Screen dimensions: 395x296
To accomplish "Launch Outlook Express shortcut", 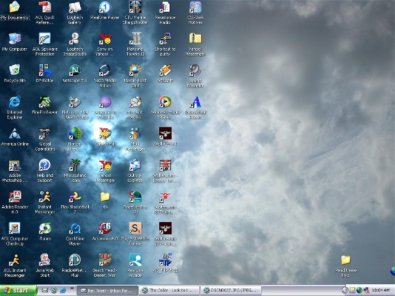I will click(135, 165).
